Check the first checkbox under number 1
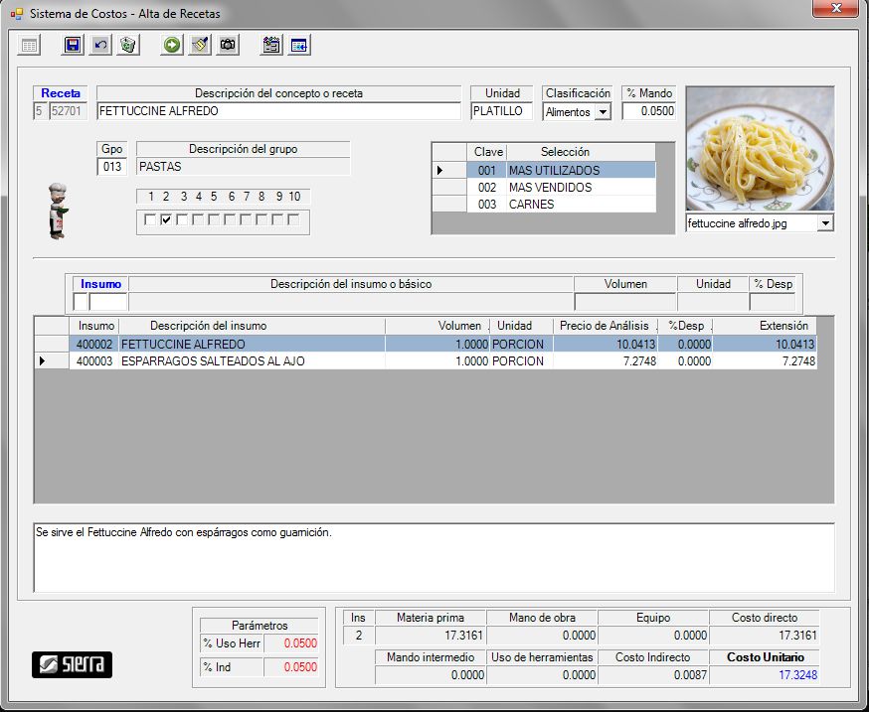This screenshot has height=712, width=869. point(150,220)
